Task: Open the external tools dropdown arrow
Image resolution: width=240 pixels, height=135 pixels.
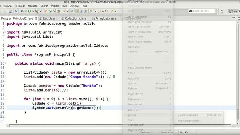Action: tap(40, 11)
